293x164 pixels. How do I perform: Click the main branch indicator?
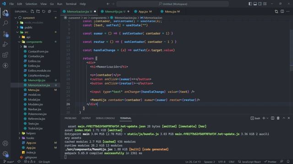pyautogui.click(x=9, y=162)
